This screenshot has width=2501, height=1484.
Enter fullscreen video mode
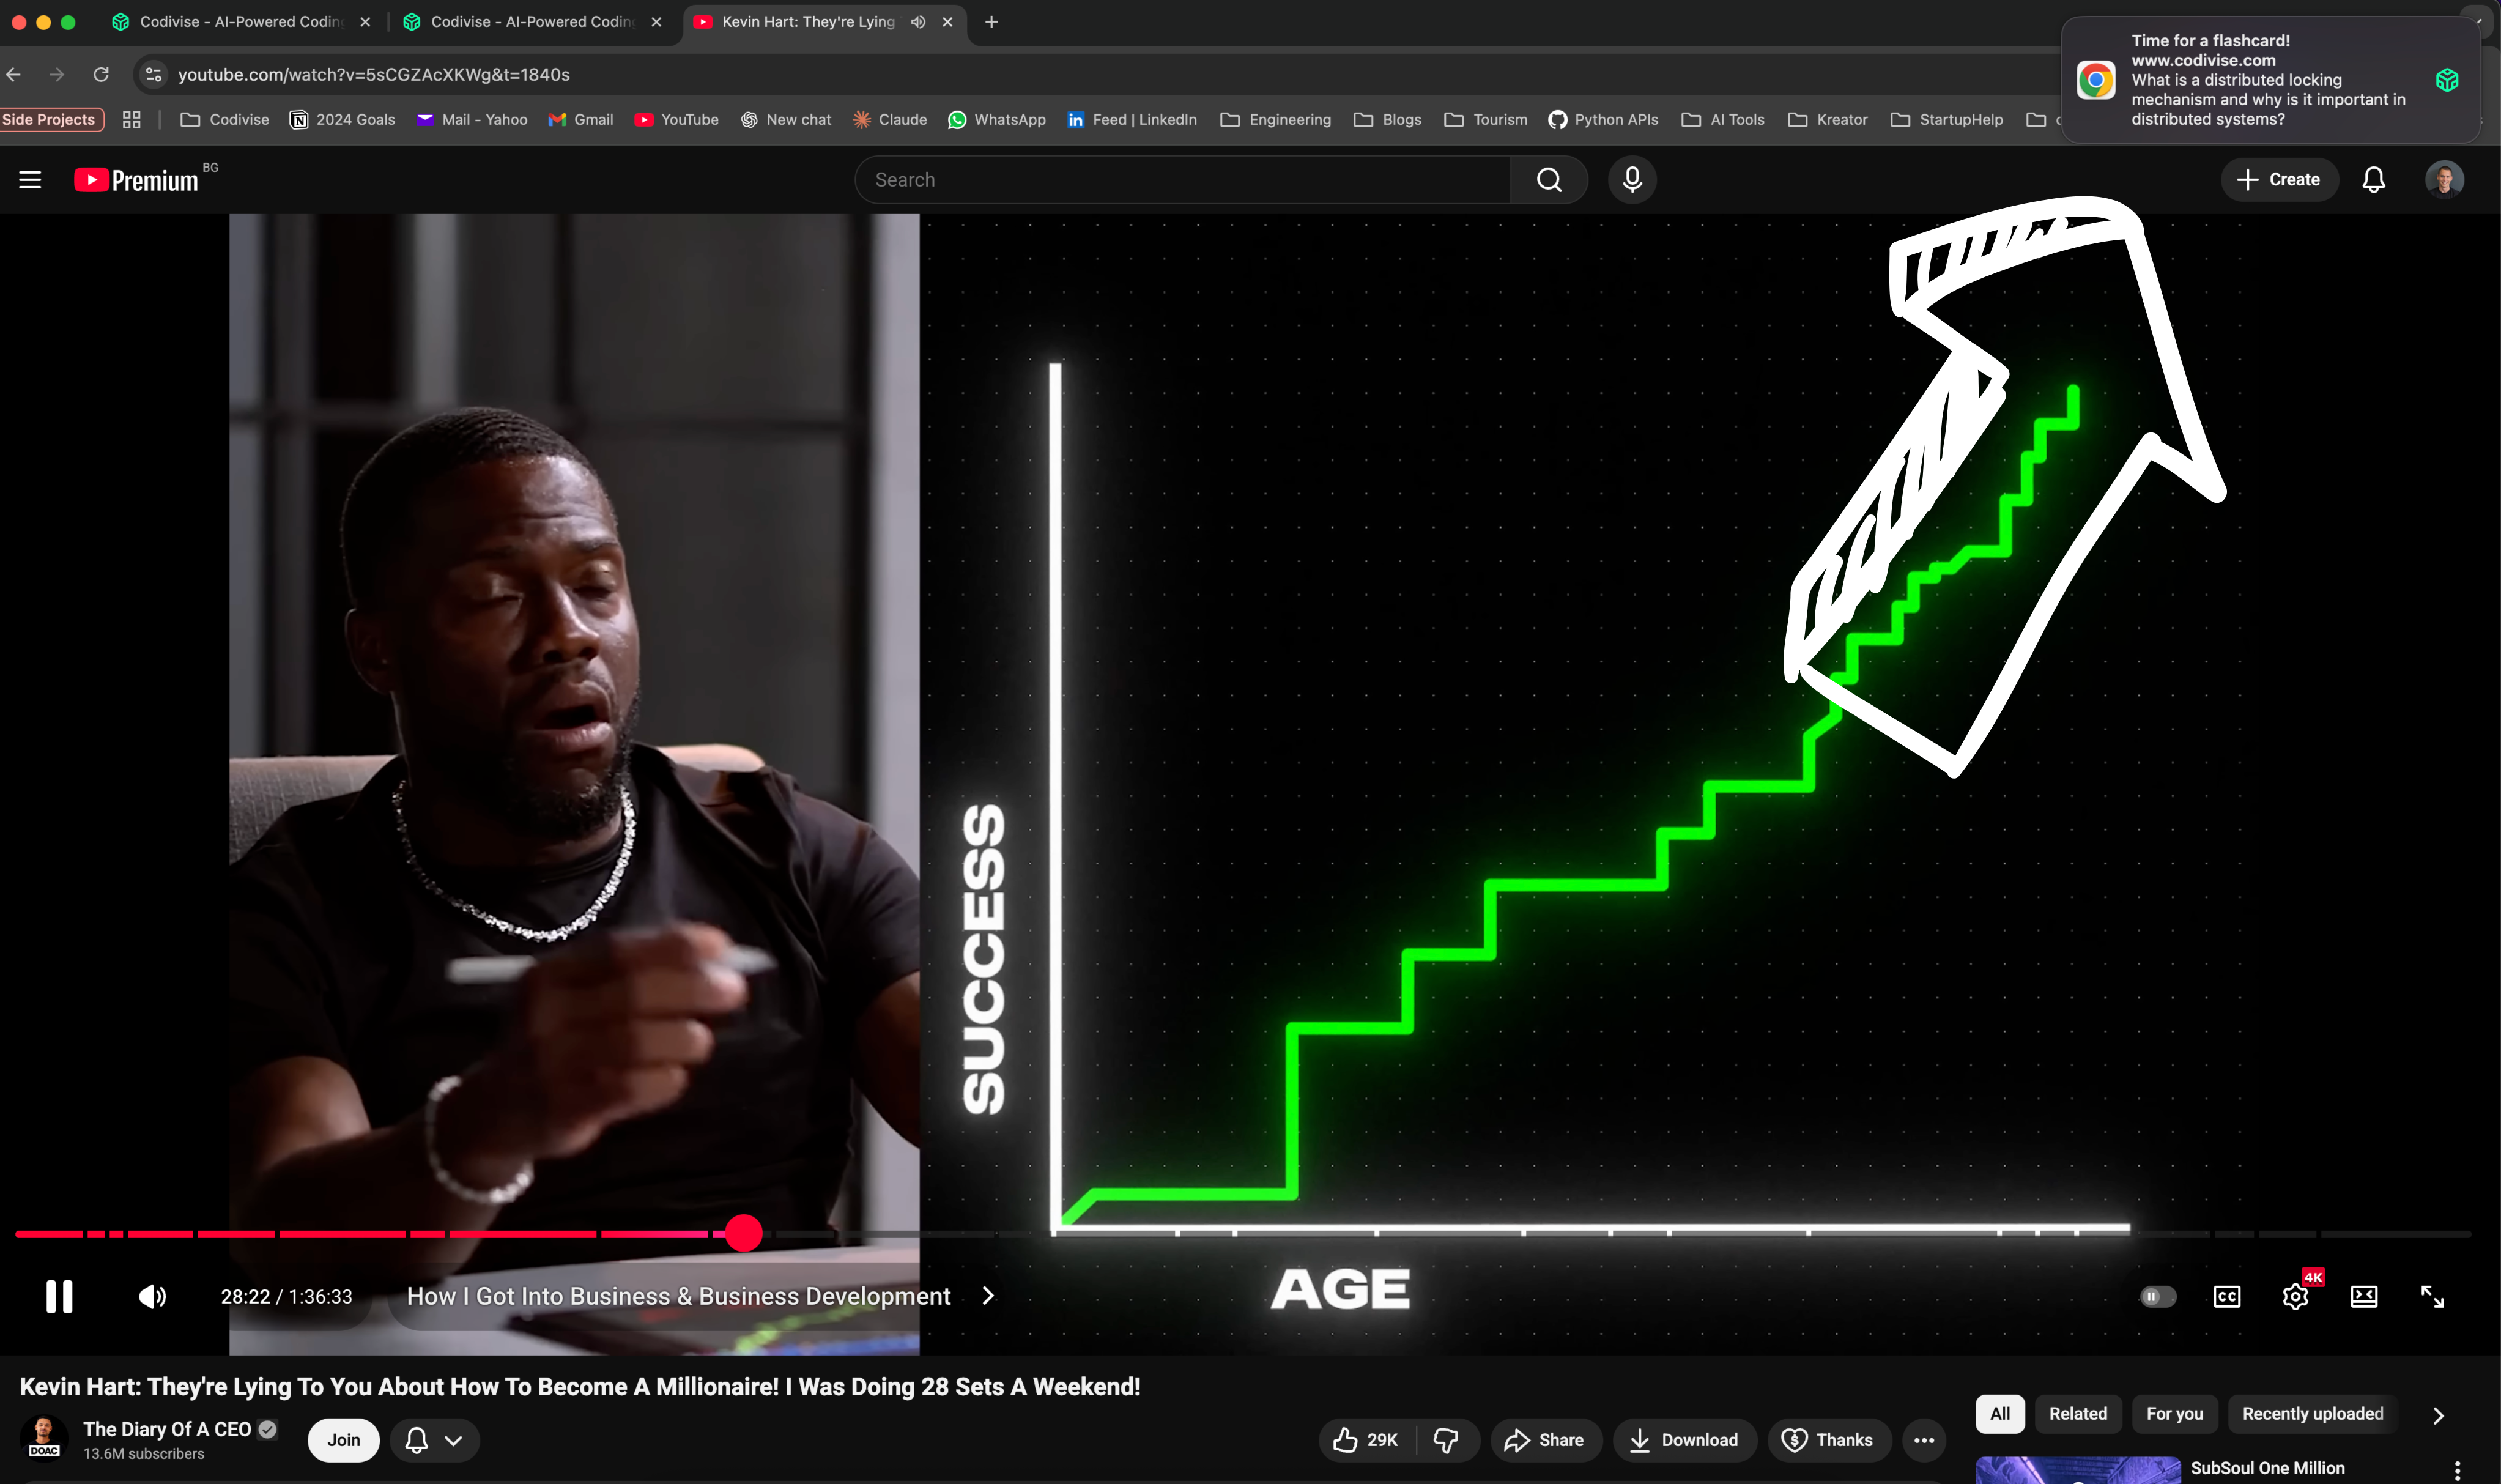click(x=2432, y=1296)
